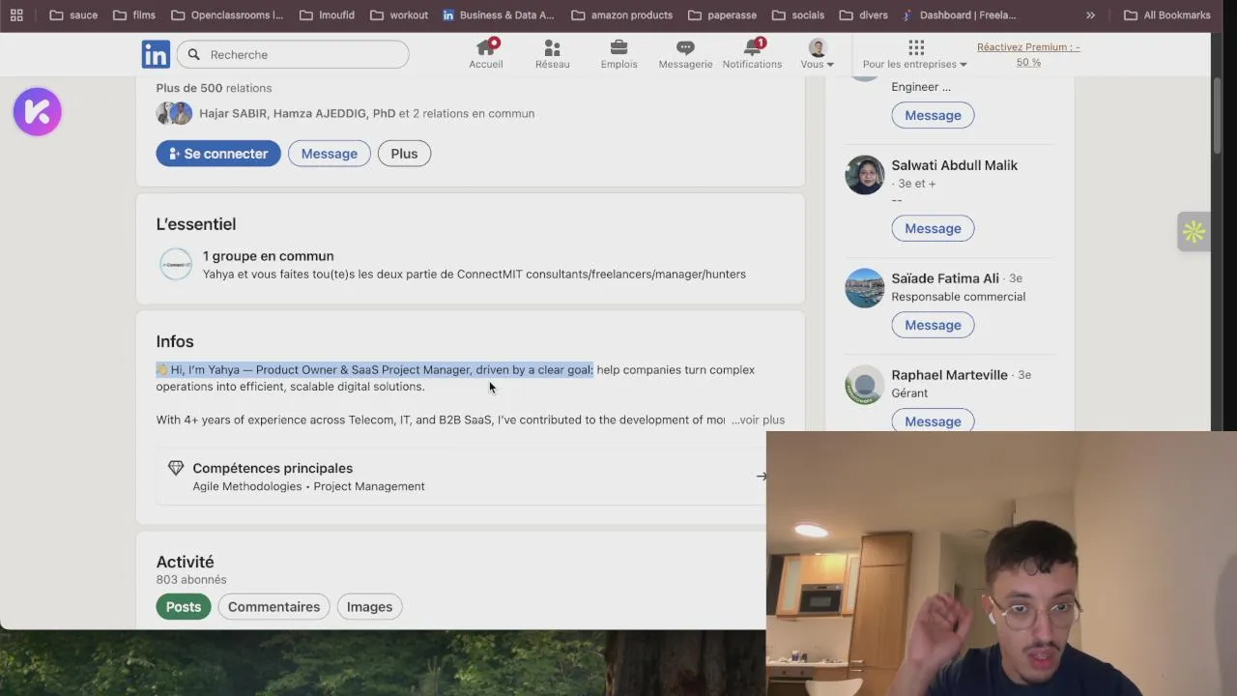The width and height of the screenshot is (1237, 696).
Task: Open 1 groupe en commun link
Action: [x=268, y=256]
